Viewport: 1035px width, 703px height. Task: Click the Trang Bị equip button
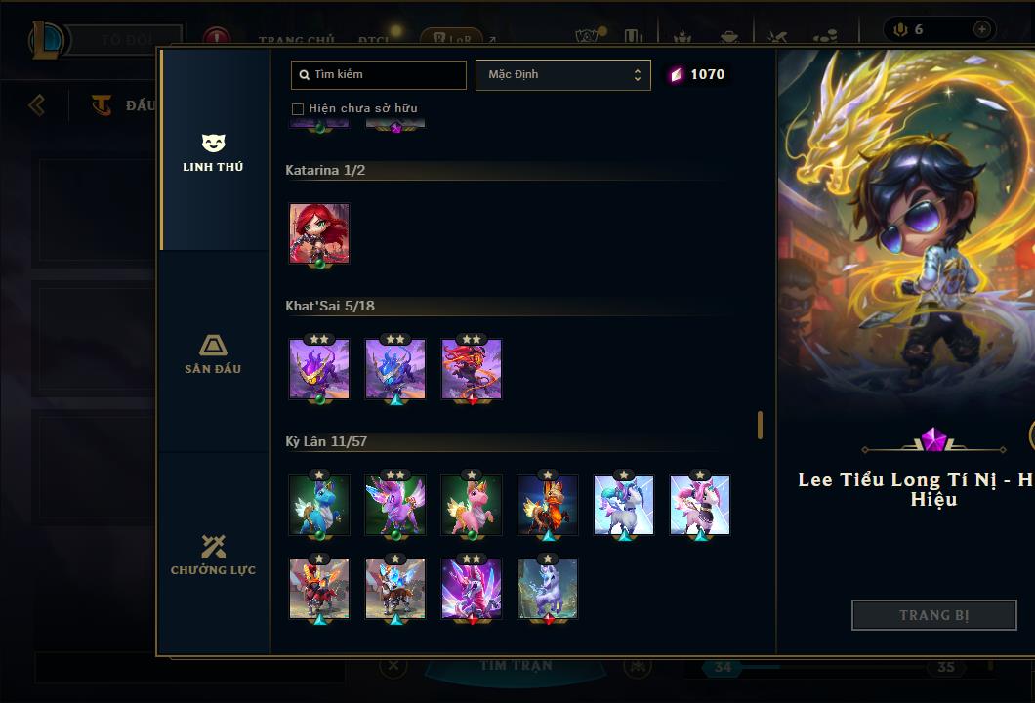934,615
